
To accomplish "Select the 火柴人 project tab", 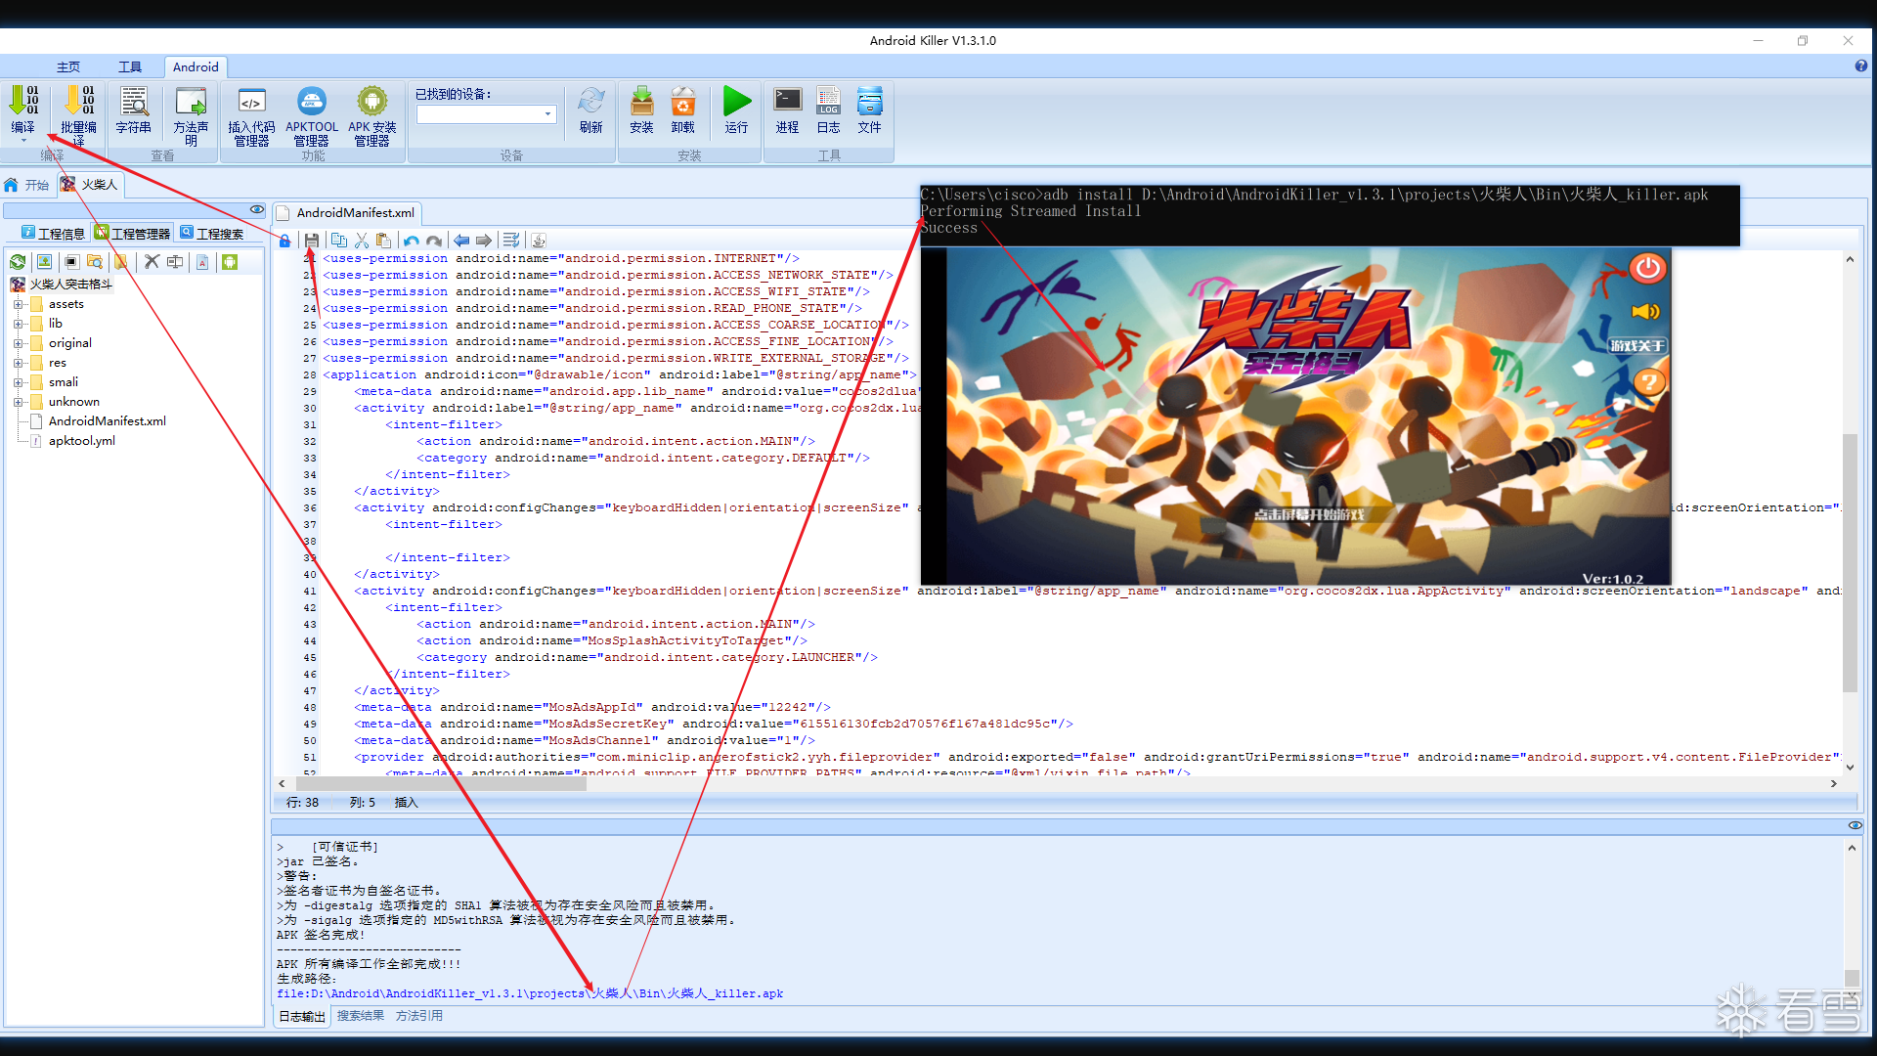I will pos(89,185).
